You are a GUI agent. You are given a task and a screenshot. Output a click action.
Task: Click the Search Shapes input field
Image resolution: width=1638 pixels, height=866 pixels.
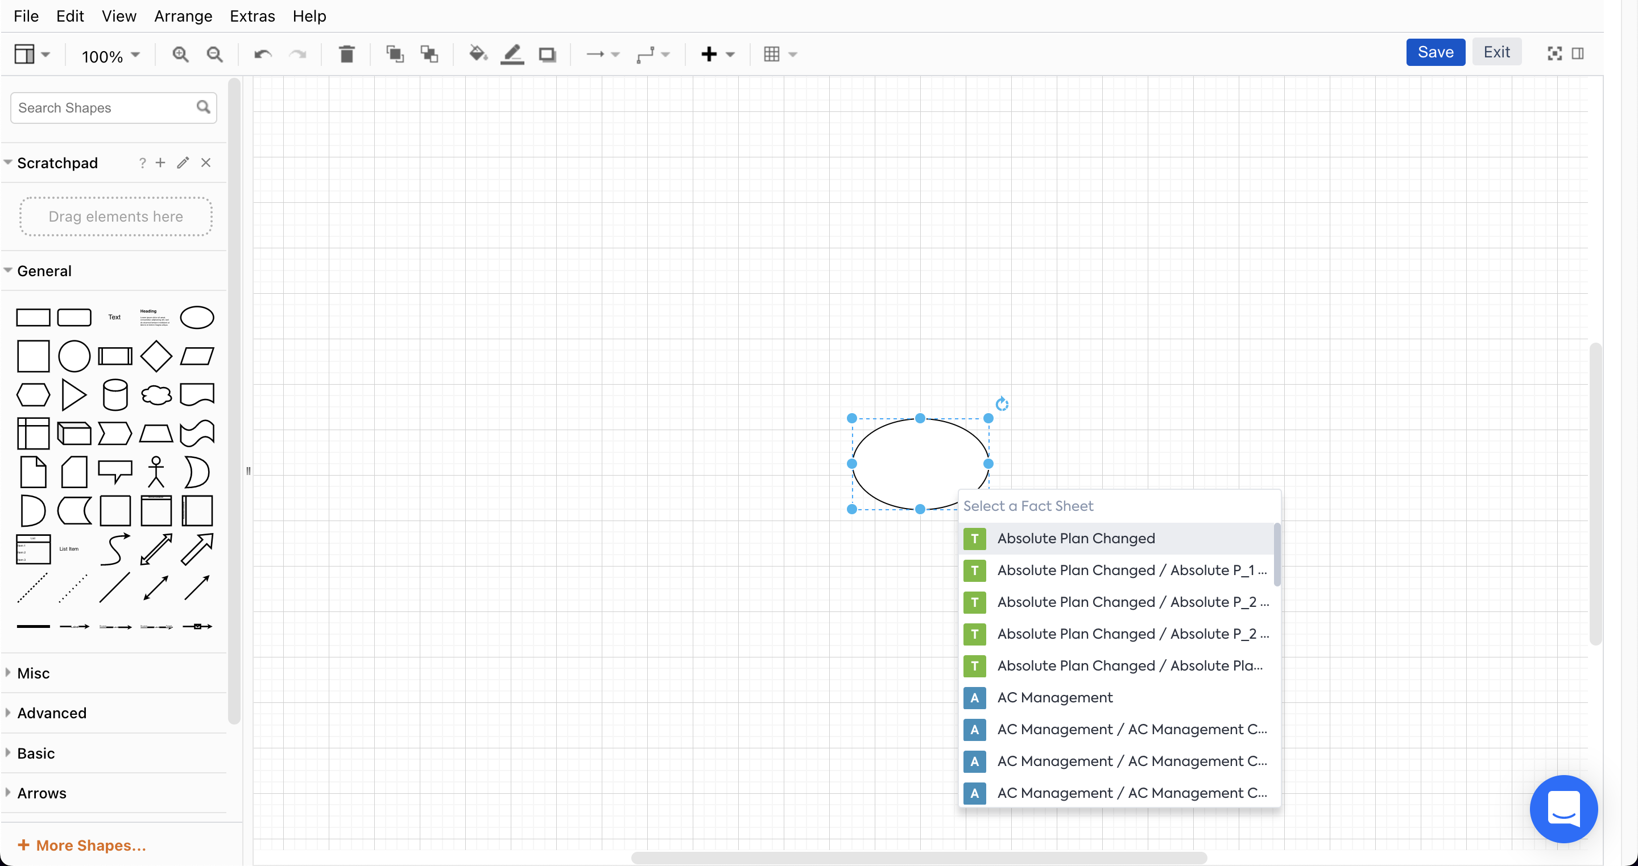click(x=105, y=108)
